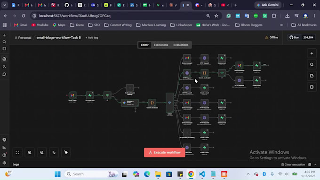320x180 pixels.
Task: Open the If node in the second branch
Action: click(222, 73)
